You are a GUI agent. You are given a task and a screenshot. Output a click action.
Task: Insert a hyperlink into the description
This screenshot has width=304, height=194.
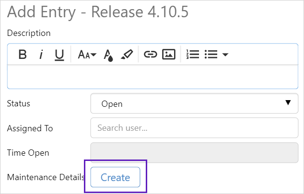click(151, 55)
